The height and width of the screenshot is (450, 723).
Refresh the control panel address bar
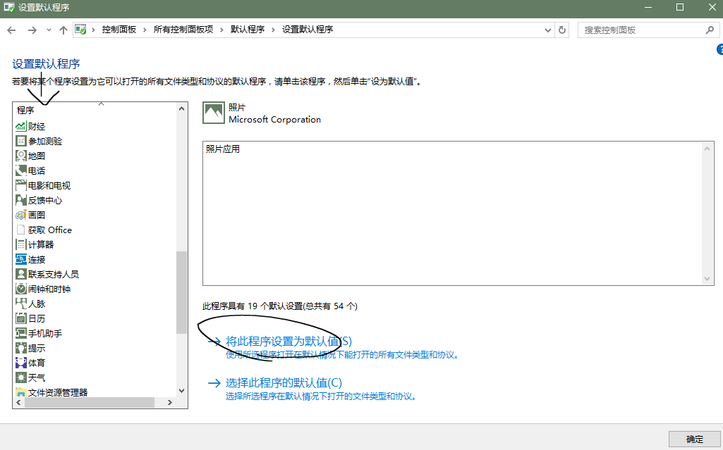(x=561, y=30)
